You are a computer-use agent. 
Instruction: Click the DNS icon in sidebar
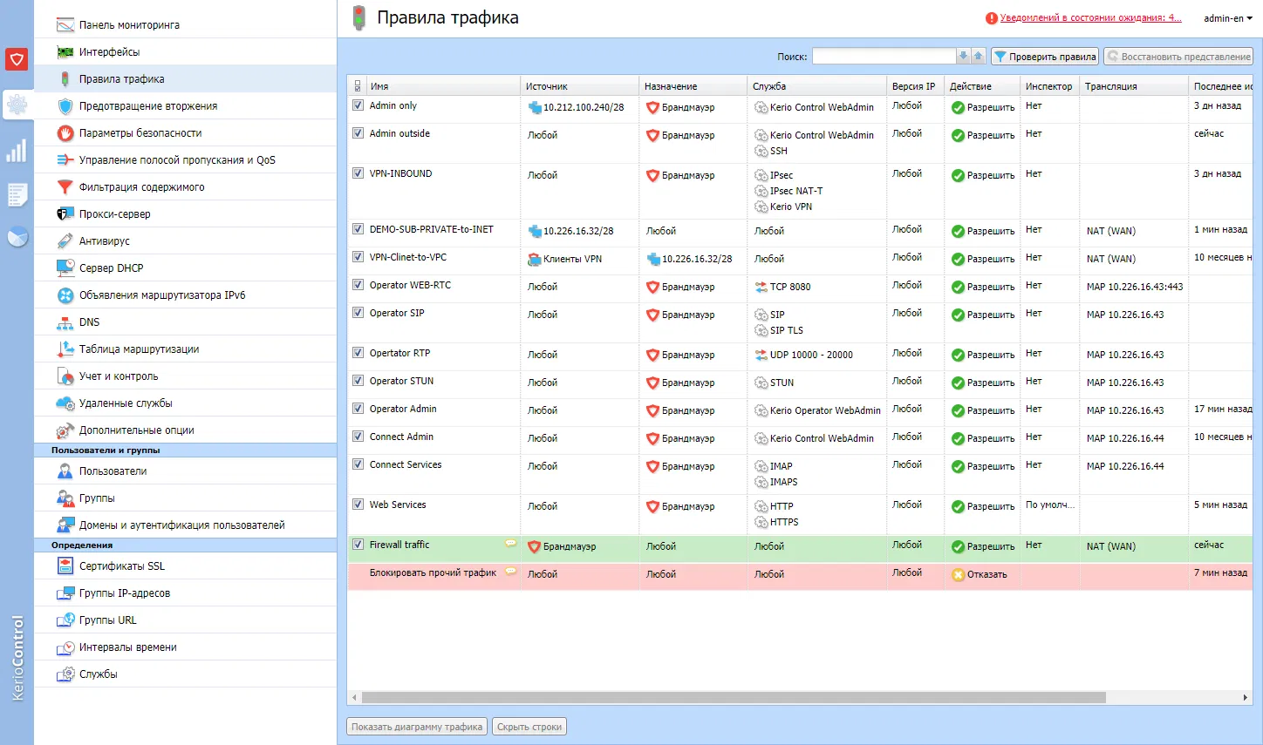(x=65, y=322)
